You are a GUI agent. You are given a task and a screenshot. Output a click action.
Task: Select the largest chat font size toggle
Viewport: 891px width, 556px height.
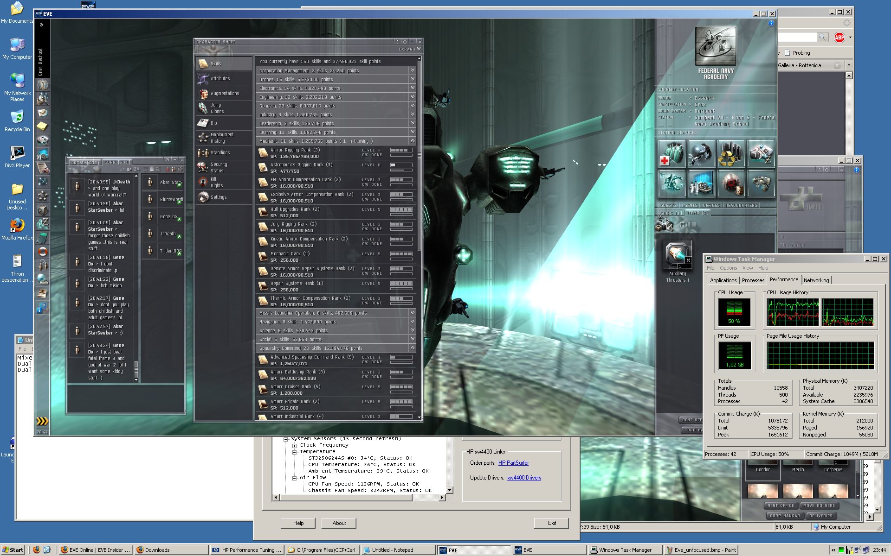pos(137,170)
